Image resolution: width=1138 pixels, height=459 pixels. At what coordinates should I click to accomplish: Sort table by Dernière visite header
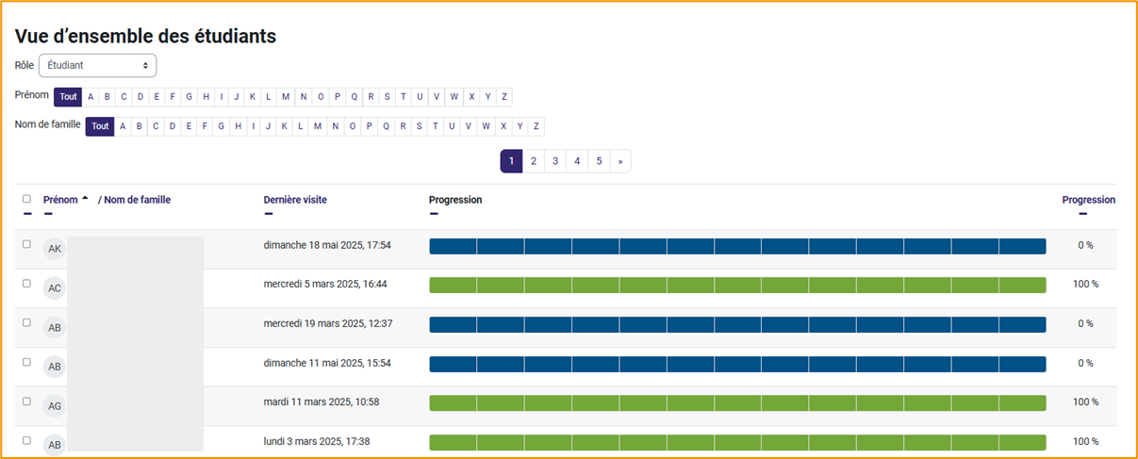tap(295, 200)
